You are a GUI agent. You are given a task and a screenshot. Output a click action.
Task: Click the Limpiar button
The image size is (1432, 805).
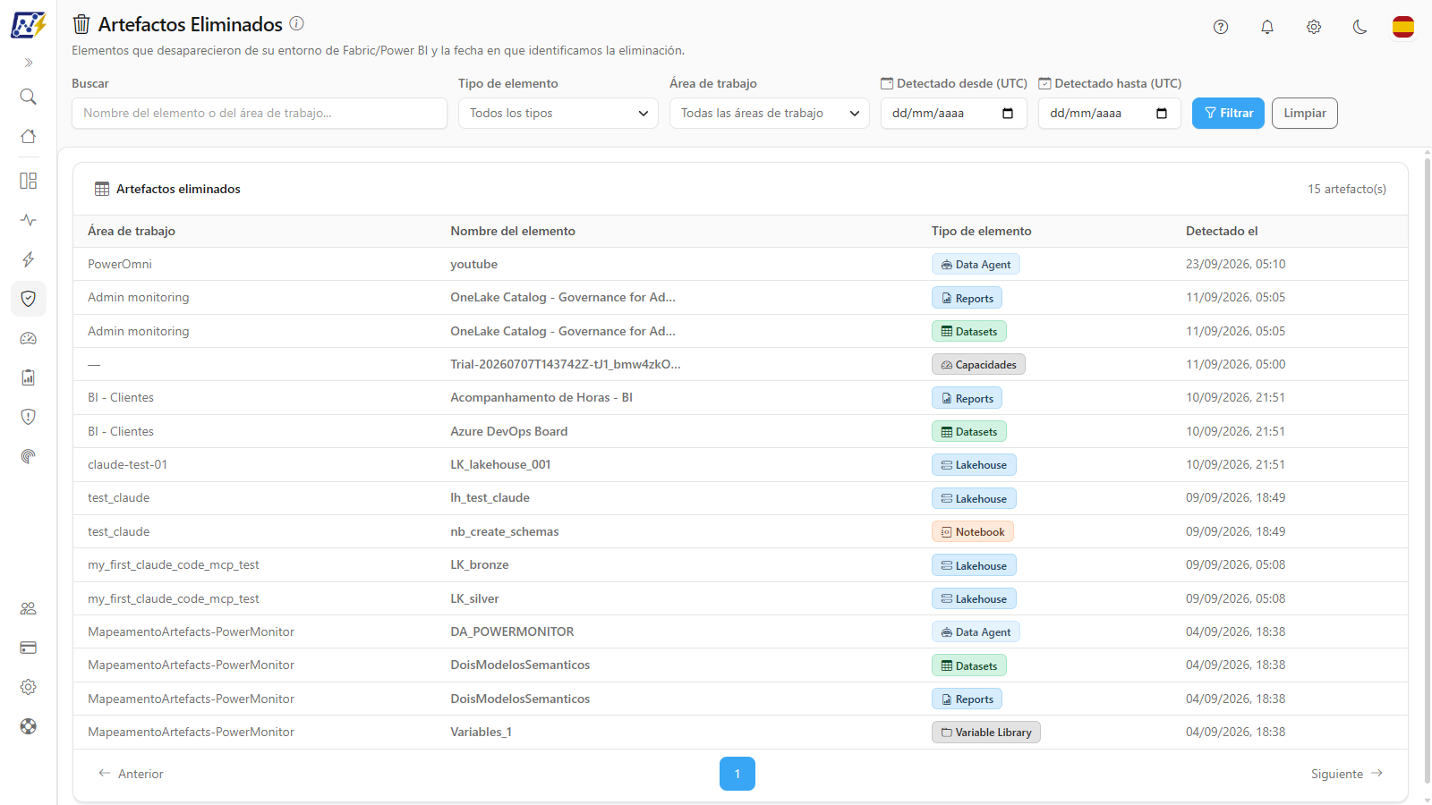point(1305,113)
